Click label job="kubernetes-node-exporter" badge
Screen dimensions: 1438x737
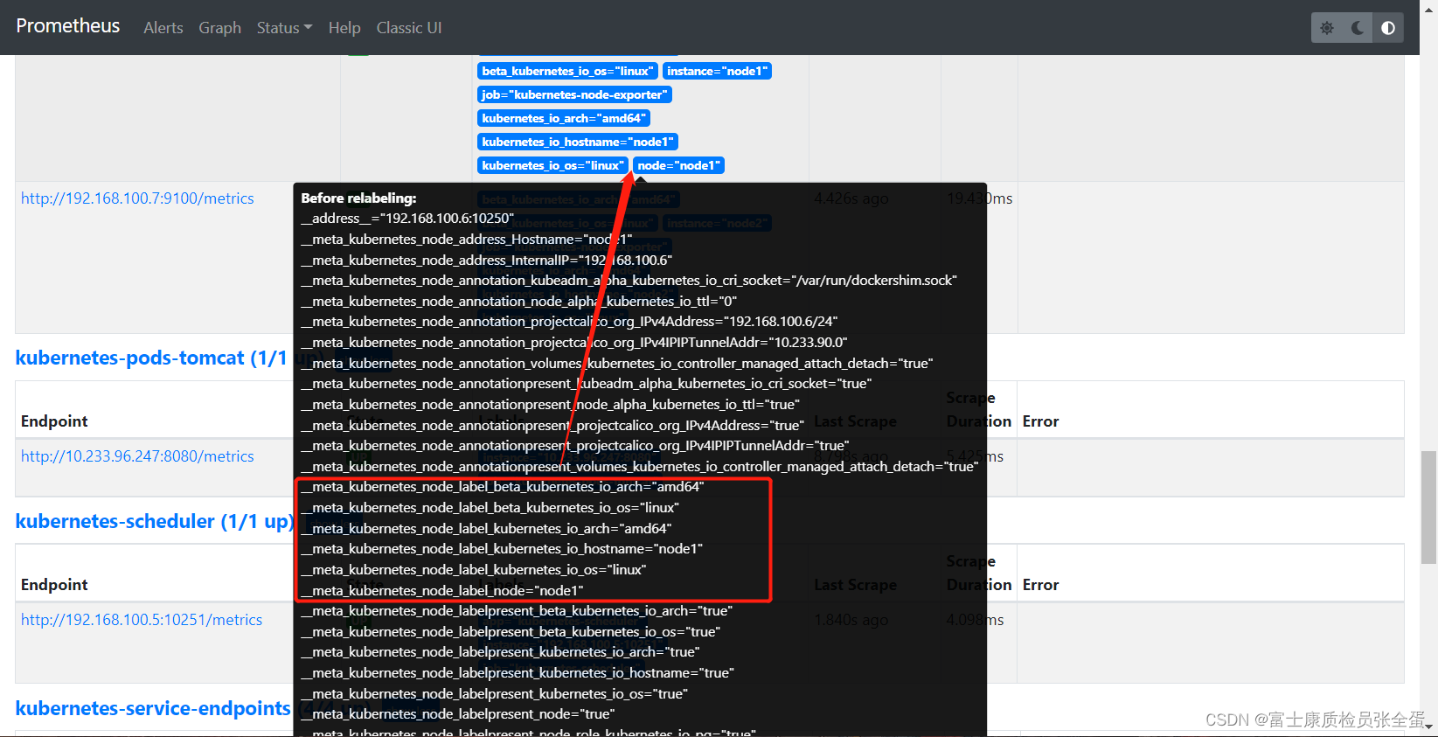(574, 94)
